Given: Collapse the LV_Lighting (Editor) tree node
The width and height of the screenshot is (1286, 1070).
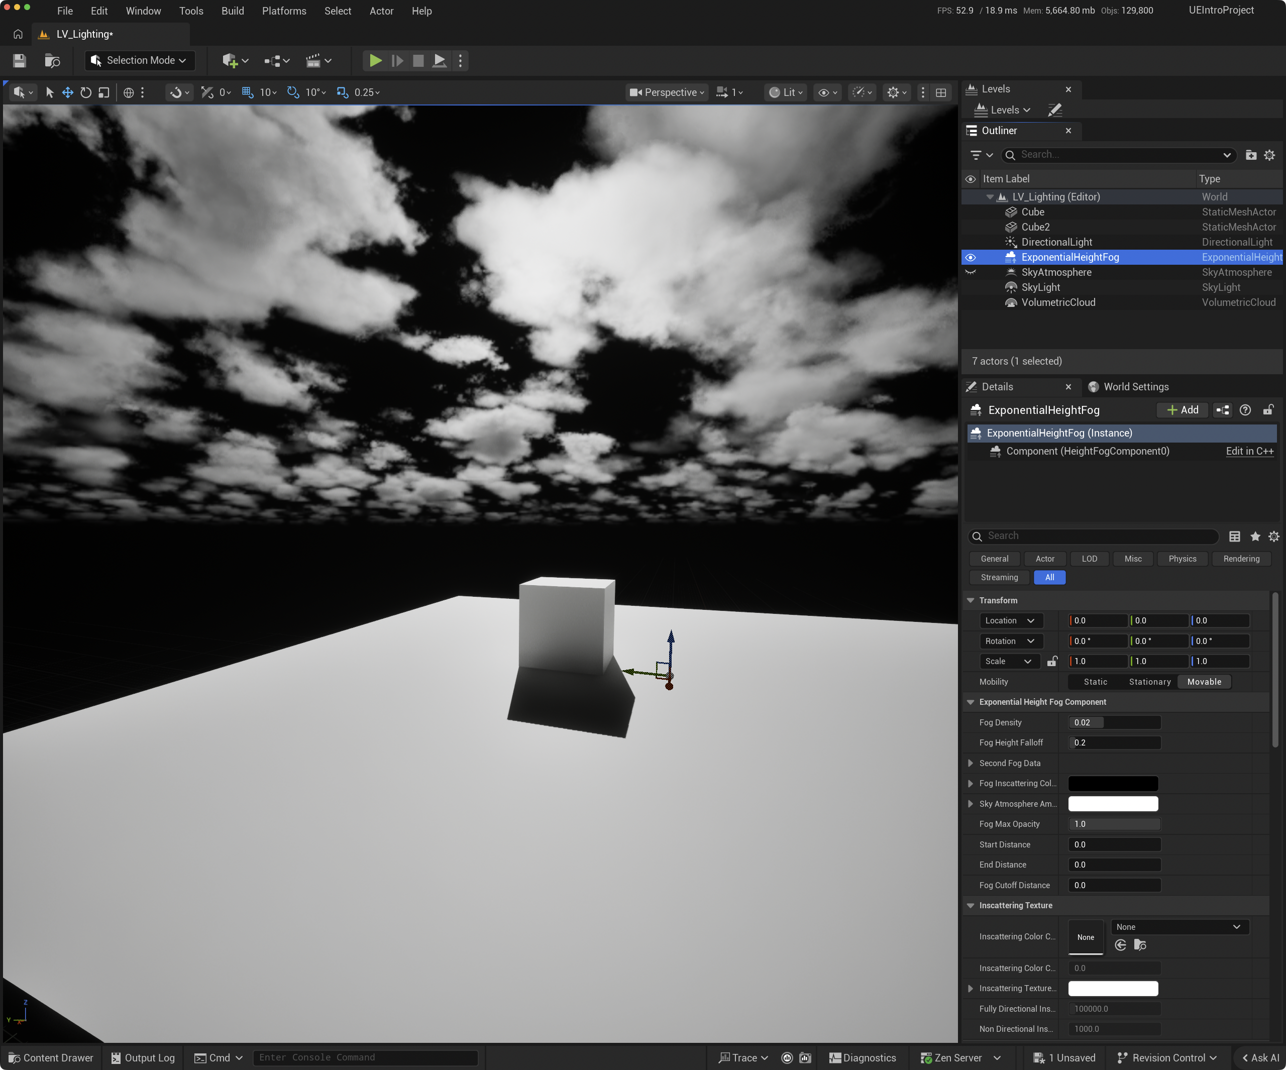Looking at the screenshot, I should (990, 196).
